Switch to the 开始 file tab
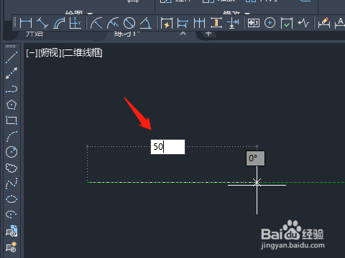 click(x=34, y=34)
